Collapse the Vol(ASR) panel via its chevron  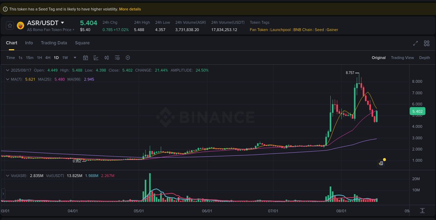7,176
